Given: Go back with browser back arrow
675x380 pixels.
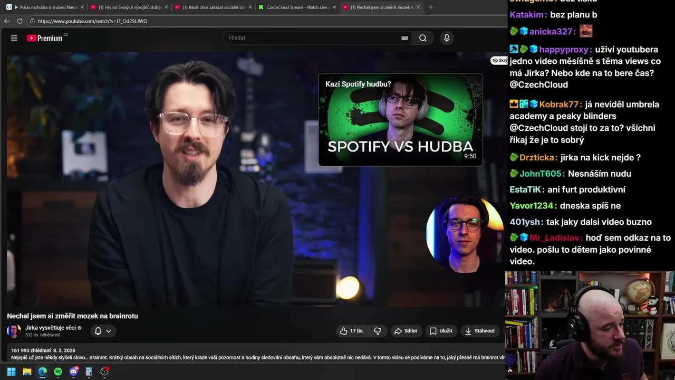Looking at the screenshot, I should coord(7,21).
